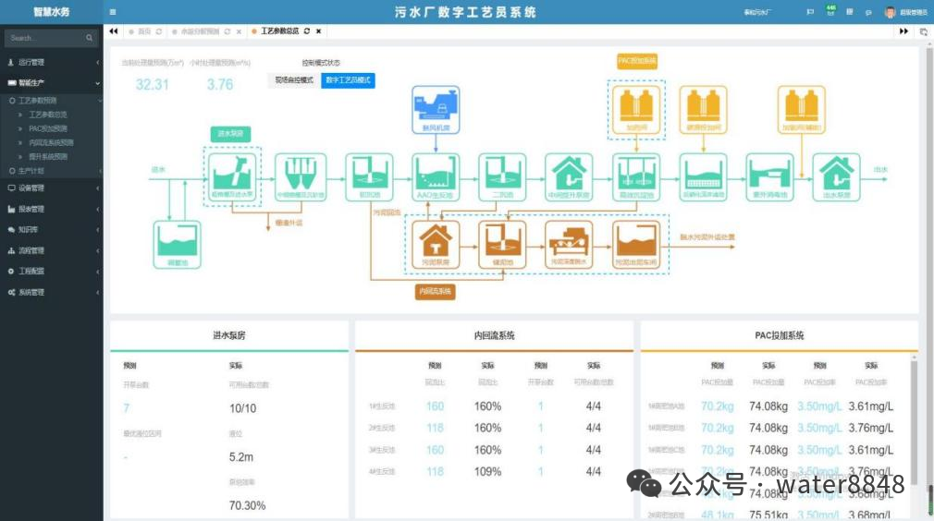Open the primary sedimentation tank icon

[369, 176]
